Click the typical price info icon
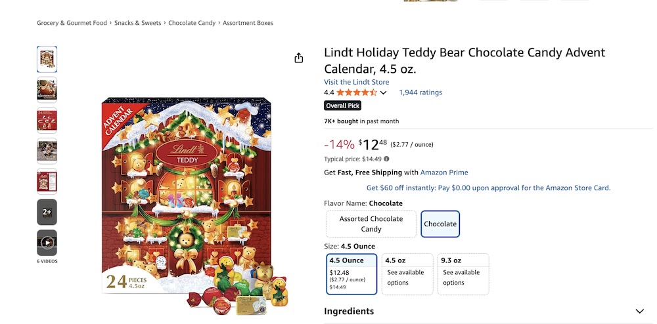 pyautogui.click(x=386, y=159)
